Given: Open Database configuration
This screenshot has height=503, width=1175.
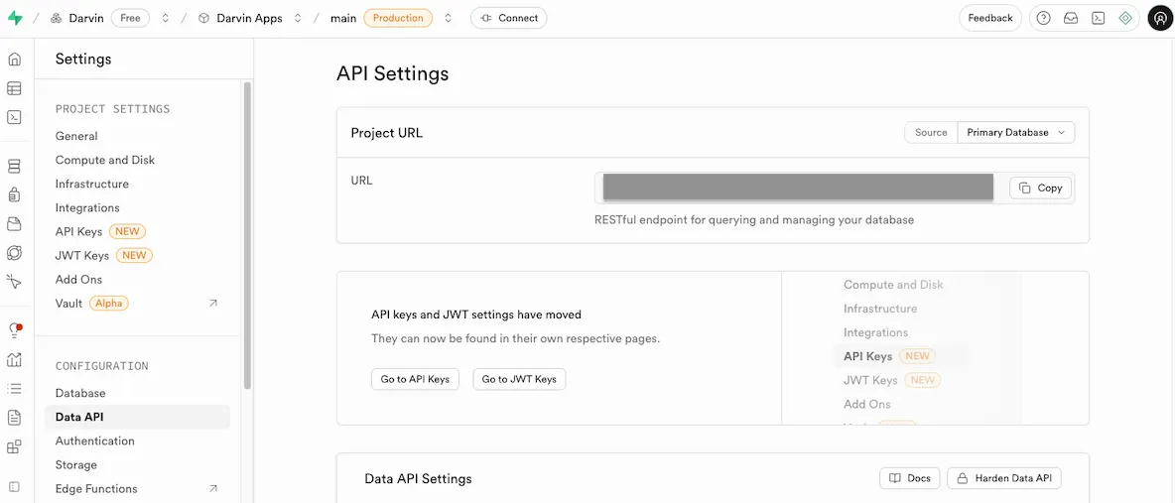Looking at the screenshot, I should (x=80, y=393).
